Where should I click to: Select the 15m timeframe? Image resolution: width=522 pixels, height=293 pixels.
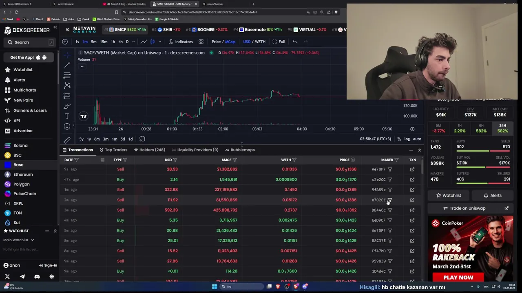click(x=104, y=42)
